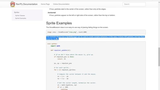The height and width of the screenshot is (90, 160).
Task: Click the 'horizontal' parameter name
Action: [52, 13]
